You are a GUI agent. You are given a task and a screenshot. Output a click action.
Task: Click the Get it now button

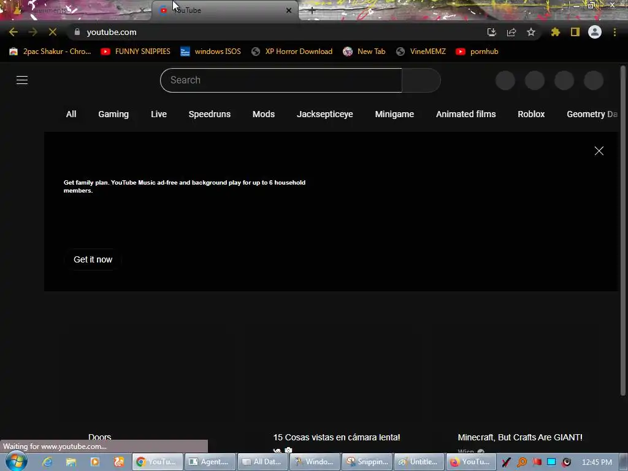pos(93,259)
